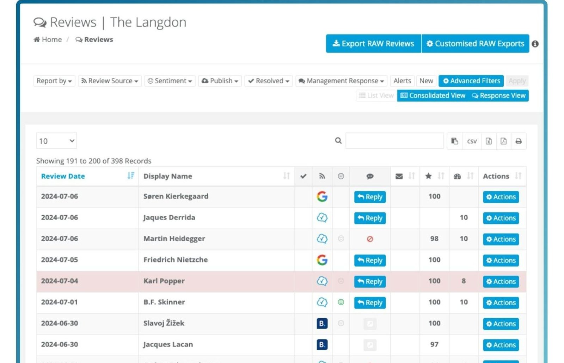Click review source icon for Karl Popper

[x=322, y=281]
